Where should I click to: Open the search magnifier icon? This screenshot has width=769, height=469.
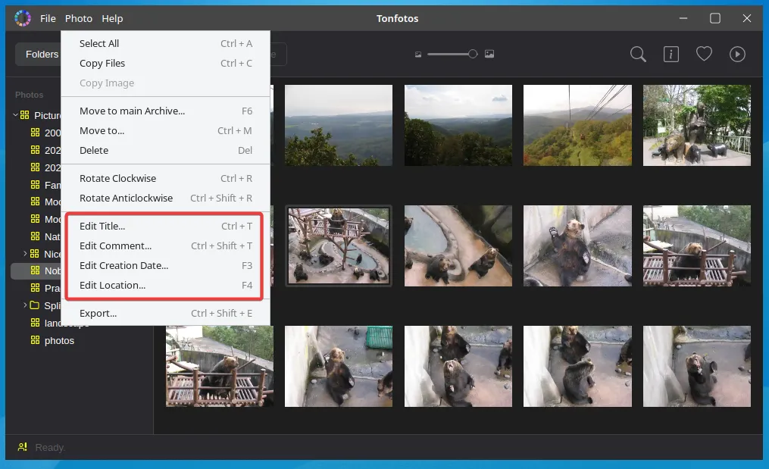638,54
